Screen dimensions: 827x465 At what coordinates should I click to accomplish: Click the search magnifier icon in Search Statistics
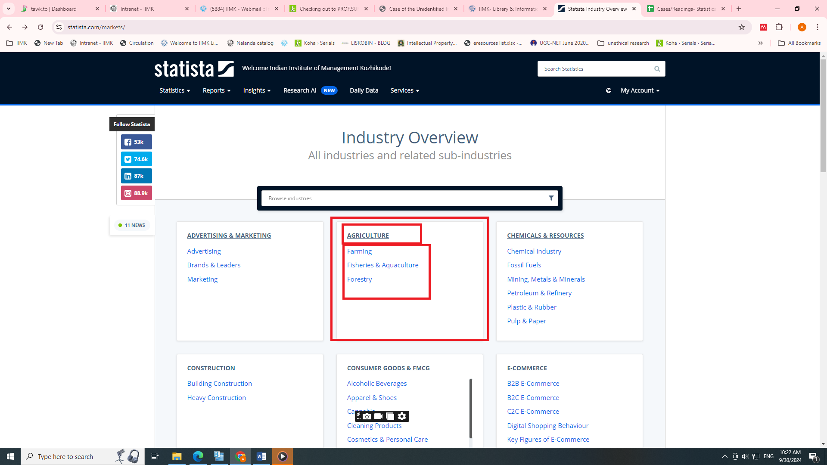point(657,69)
